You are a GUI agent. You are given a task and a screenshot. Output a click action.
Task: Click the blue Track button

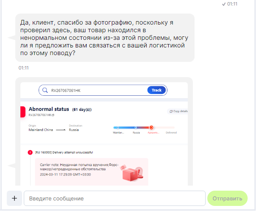pyautogui.click(x=156, y=90)
